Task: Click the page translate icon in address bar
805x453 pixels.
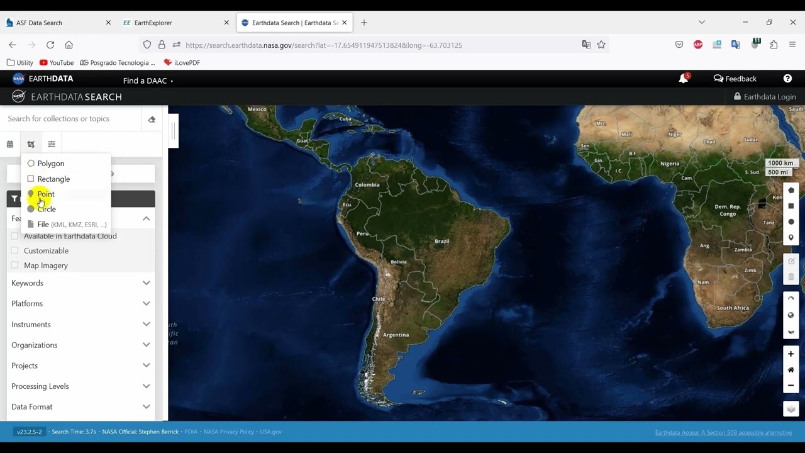Action: point(586,45)
